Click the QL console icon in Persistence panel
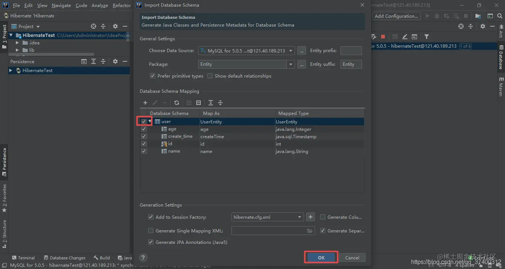The height and width of the screenshot is (269, 505). coord(84,61)
